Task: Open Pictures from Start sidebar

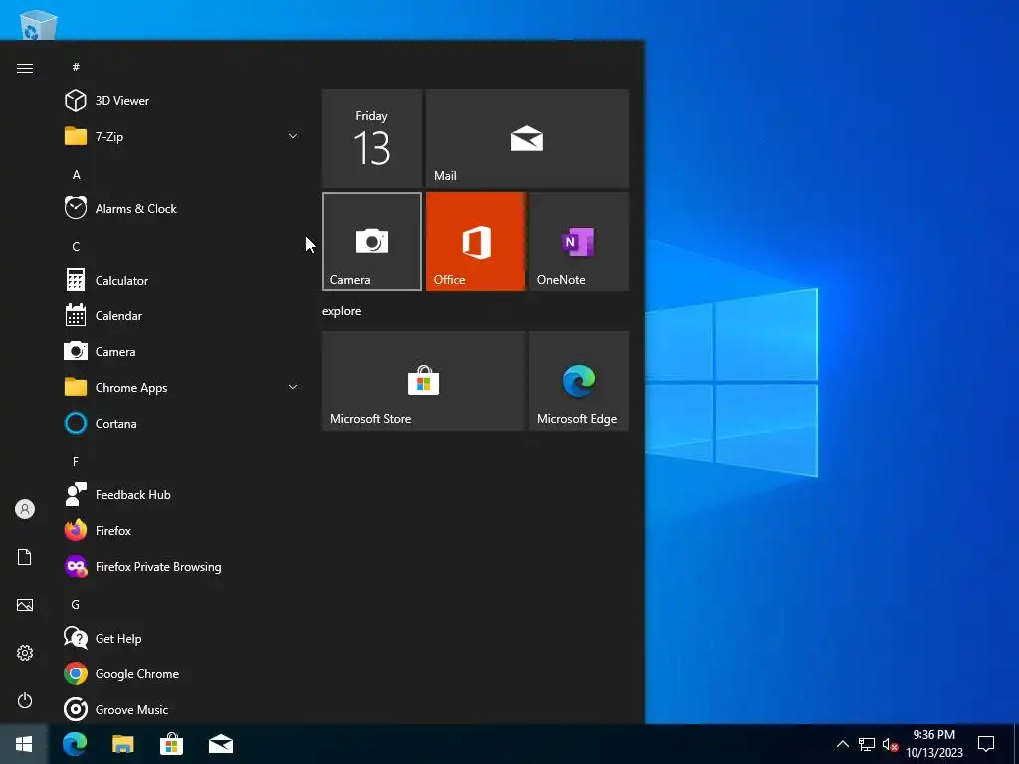Action: [25, 605]
